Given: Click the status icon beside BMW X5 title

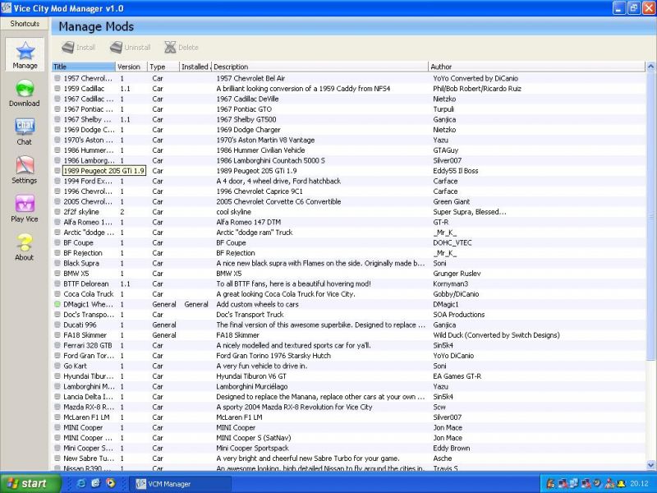Looking at the screenshot, I should point(57,274).
